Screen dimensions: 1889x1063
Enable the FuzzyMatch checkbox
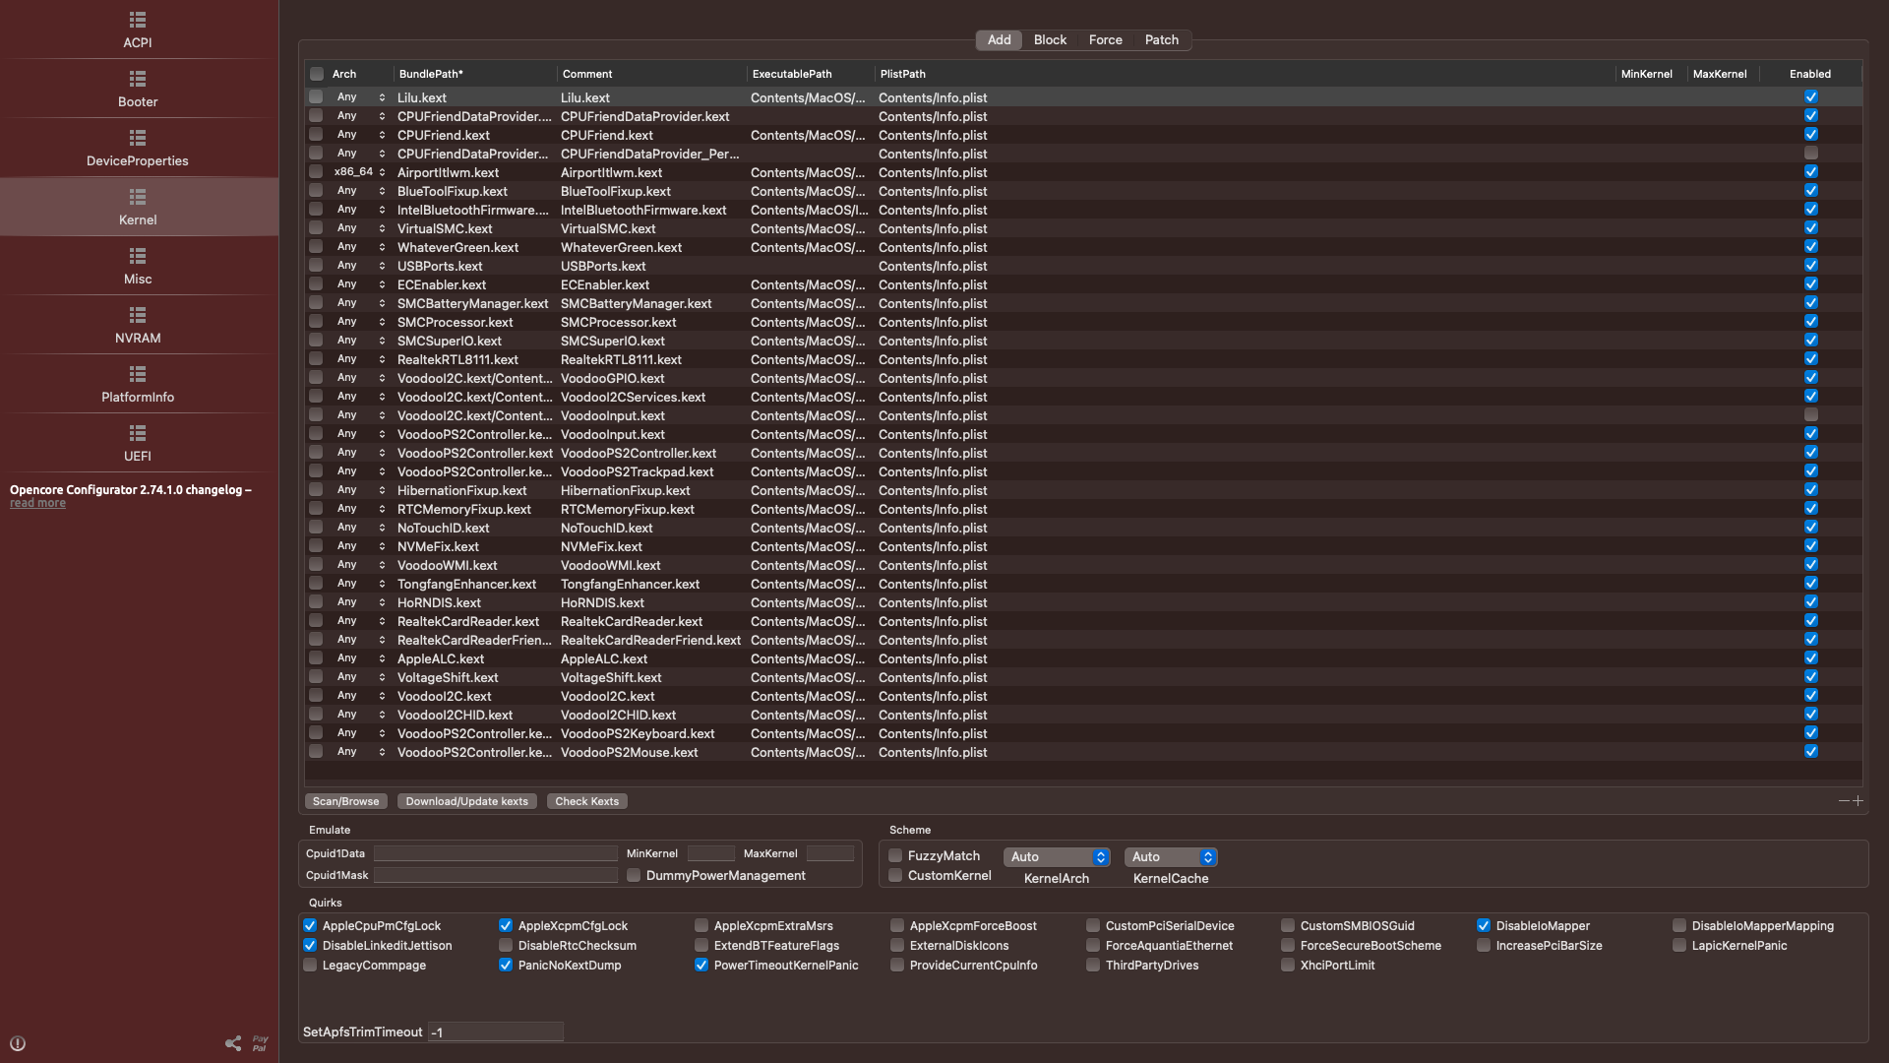click(895, 856)
